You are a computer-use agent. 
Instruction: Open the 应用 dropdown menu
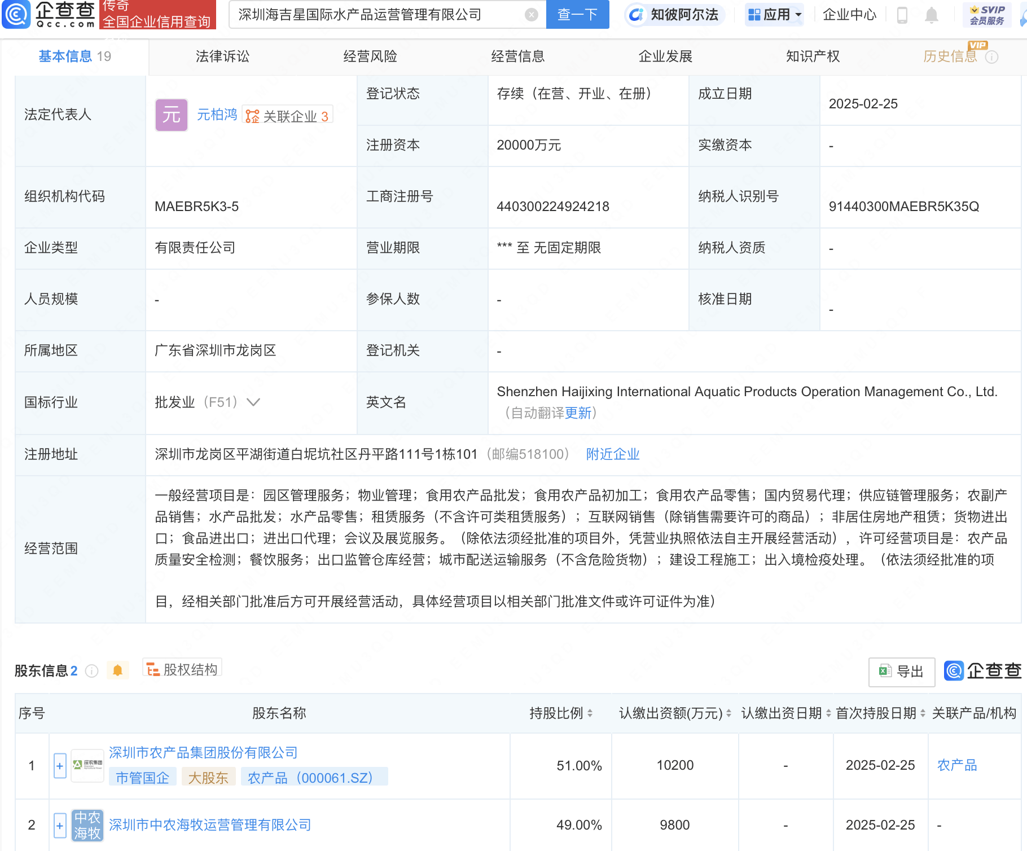(x=774, y=15)
